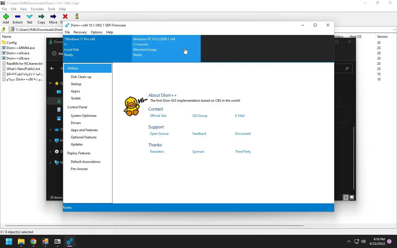The image size is (397, 248).
Task: Expand the This PC node in Explorer
Action: tap(50, 141)
